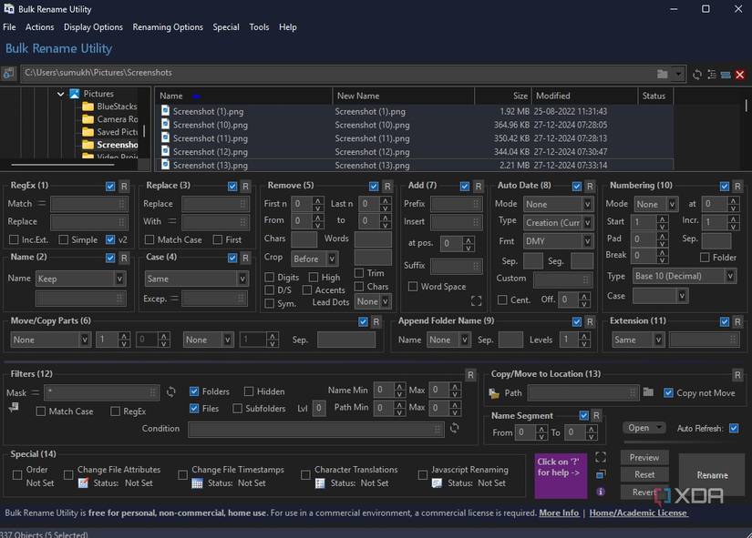The height and width of the screenshot is (538, 752).
Task: Open the Renaming Options menu
Action: [x=168, y=27]
